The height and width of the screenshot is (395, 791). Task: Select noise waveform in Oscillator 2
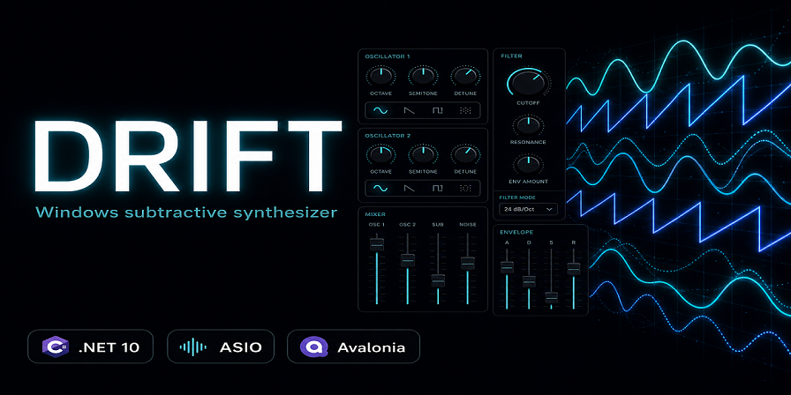coord(465,189)
